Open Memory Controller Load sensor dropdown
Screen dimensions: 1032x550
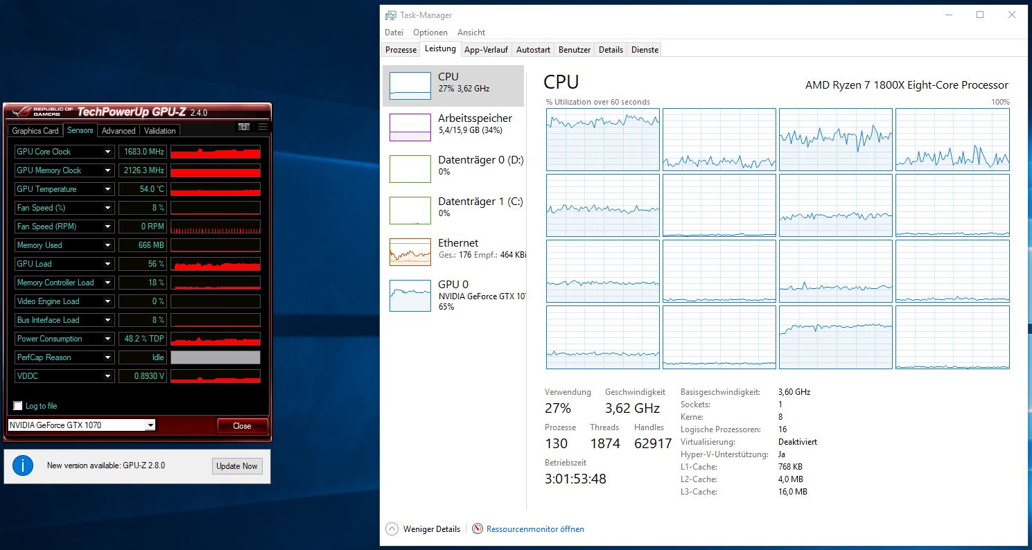[x=108, y=283]
